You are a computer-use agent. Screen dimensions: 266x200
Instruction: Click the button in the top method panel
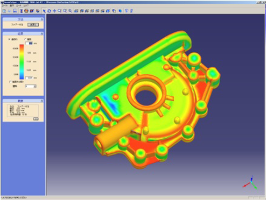coord(33,25)
